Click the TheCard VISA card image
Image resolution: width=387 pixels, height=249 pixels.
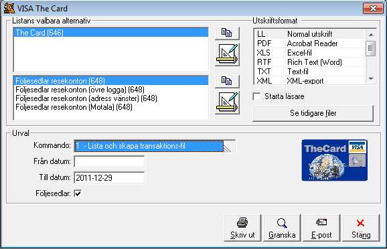(334, 160)
